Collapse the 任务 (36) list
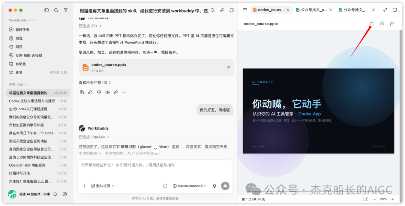This screenshot has width=405, height=206. [18, 84]
